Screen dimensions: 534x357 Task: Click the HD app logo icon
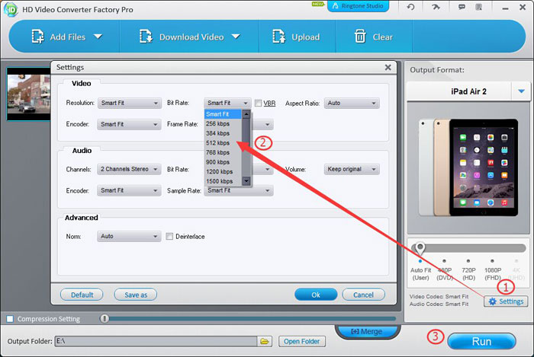[11, 9]
